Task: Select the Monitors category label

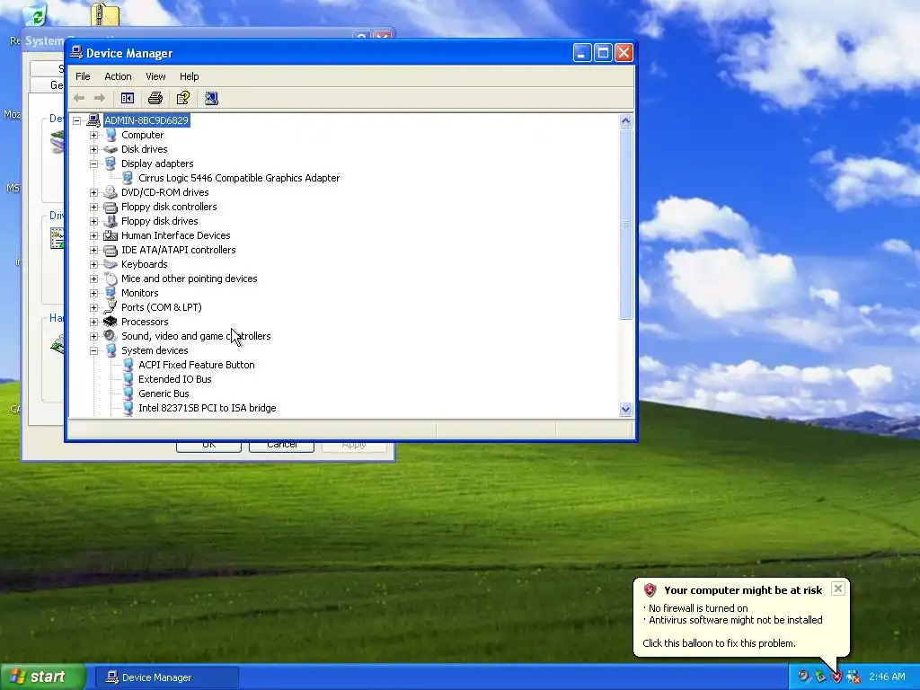Action: point(139,293)
